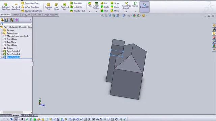The height and width of the screenshot is (121, 216).
Task: Open SolidWorks Resources task pane tab
Action: tap(214, 26)
